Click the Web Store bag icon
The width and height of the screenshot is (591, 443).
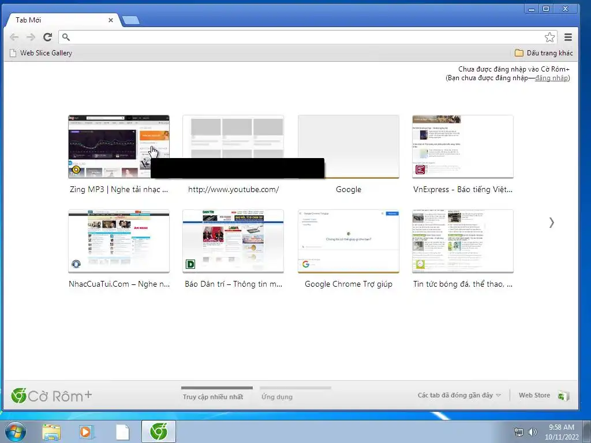click(x=563, y=396)
